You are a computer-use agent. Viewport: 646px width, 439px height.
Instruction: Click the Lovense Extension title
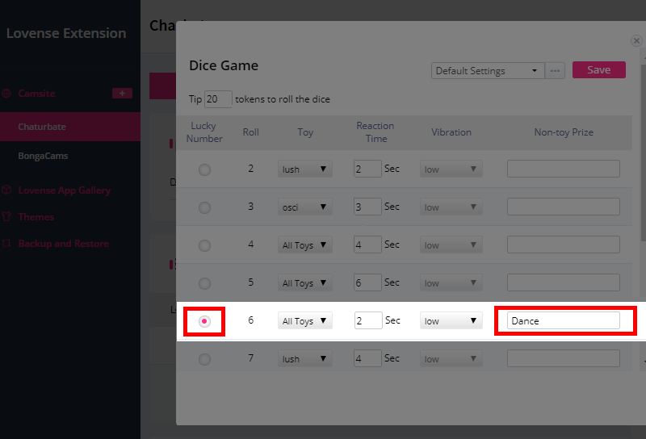pos(66,33)
